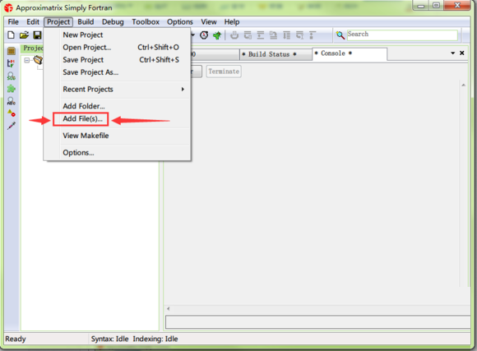477x351 pixels.
Task: Switch to the Build Status tab
Action: [269, 54]
